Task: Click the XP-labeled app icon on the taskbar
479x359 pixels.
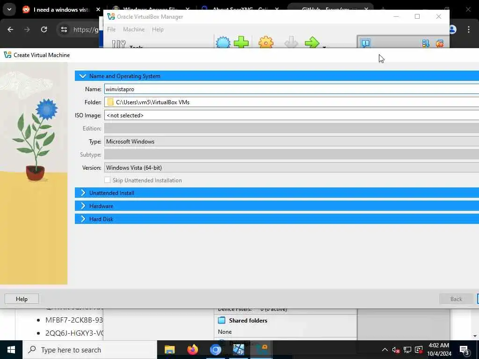Action: coord(238,350)
